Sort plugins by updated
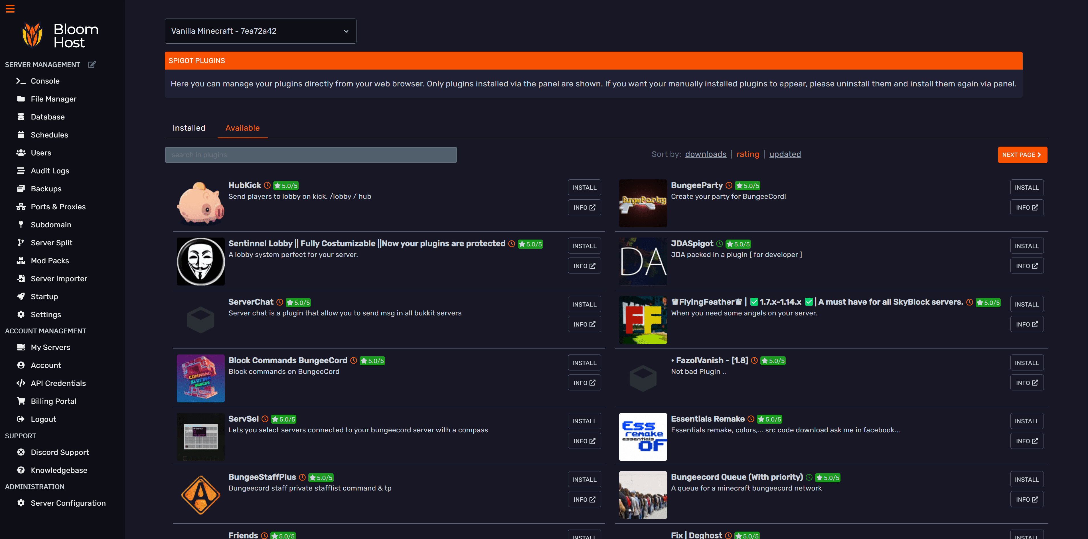The image size is (1088, 539). tap(785, 154)
